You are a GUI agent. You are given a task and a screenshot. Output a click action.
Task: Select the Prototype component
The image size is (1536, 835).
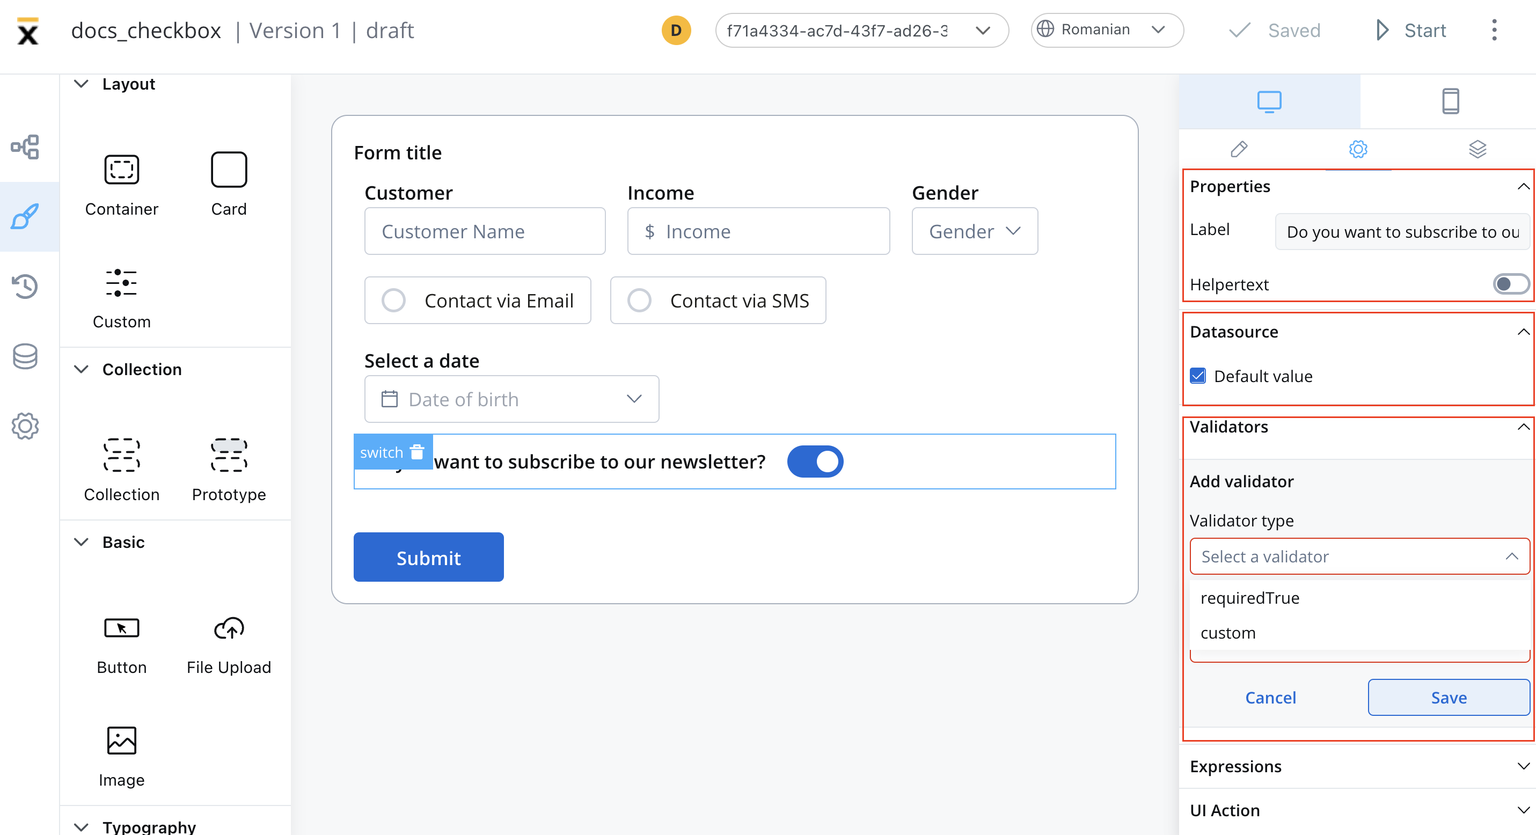click(x=229, y=471)
